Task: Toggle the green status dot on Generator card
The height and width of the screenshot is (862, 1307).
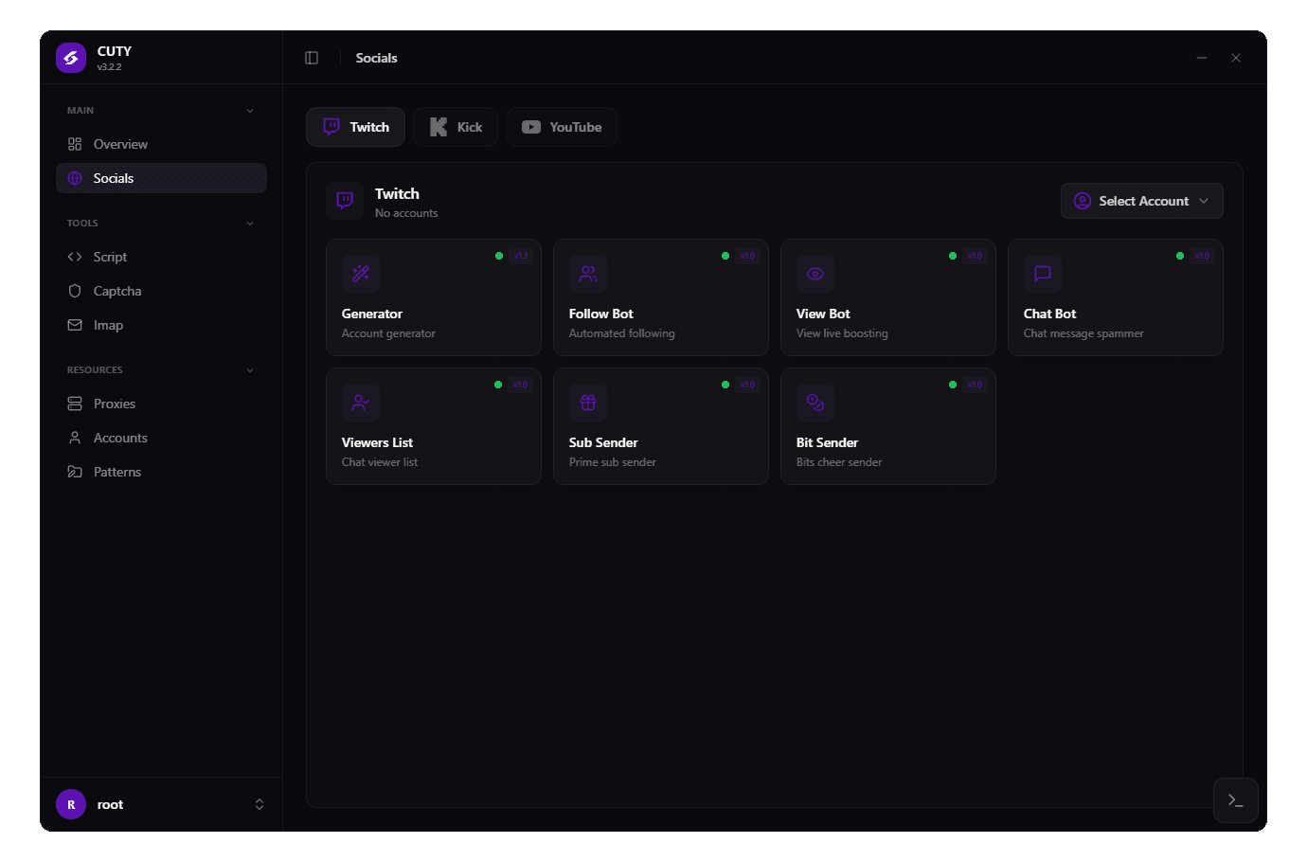Action: [x=499, y=255]
